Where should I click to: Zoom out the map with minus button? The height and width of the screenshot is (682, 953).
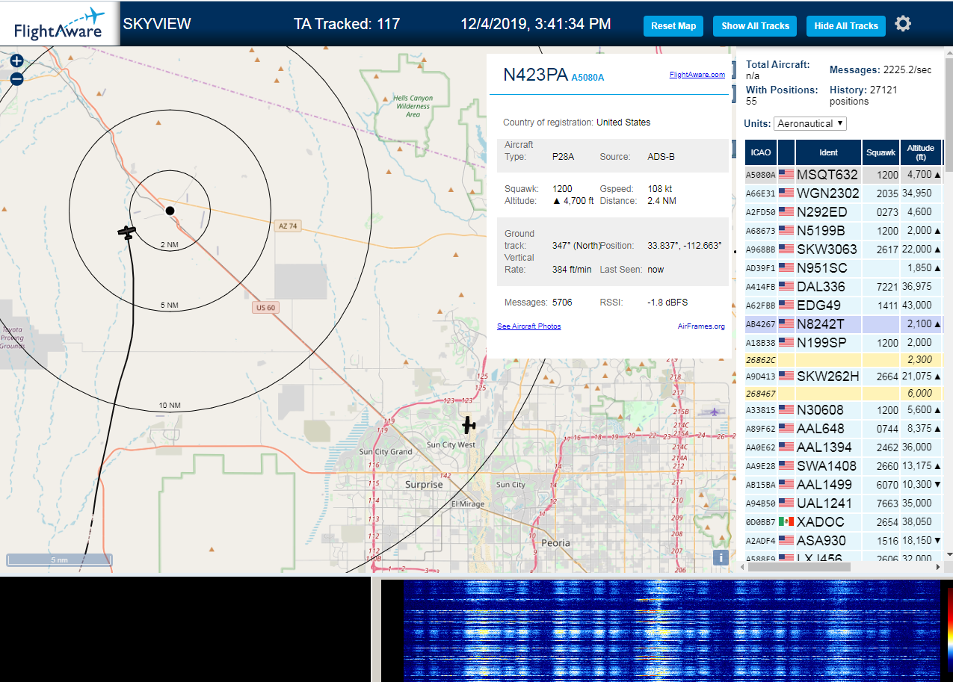(17, 78)
